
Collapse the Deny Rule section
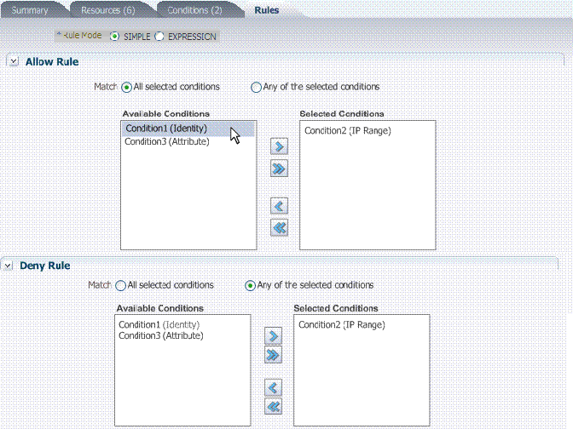pos(8,266)
